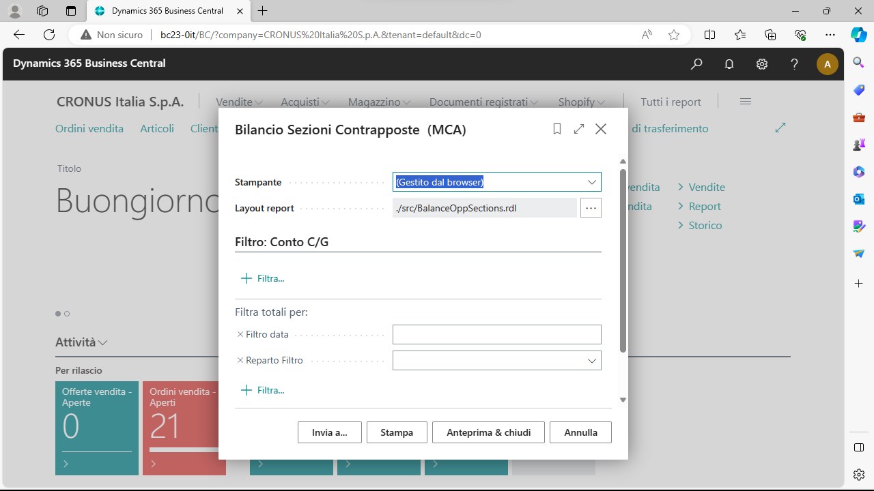Add a filter under Filtro: Conto C/G
The width and height of the screenshot is (874, 491).
[263, 278]
